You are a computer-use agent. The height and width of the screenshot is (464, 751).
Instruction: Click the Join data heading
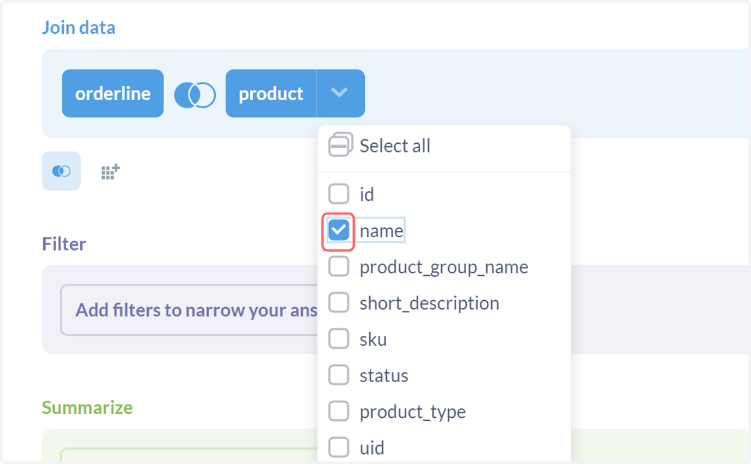79,28
